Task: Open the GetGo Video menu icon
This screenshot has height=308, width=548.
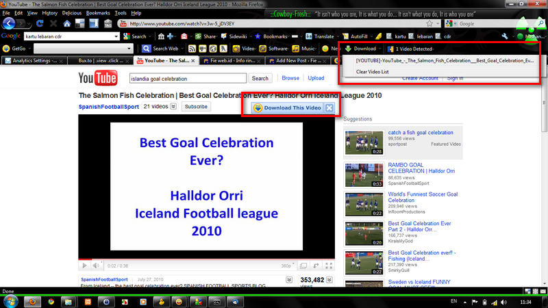Action: 236,49
